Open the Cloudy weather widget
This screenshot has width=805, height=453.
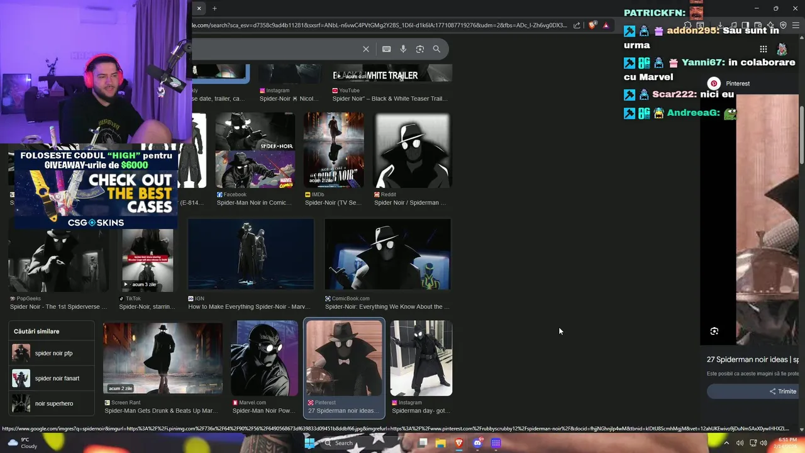[22, 443]
